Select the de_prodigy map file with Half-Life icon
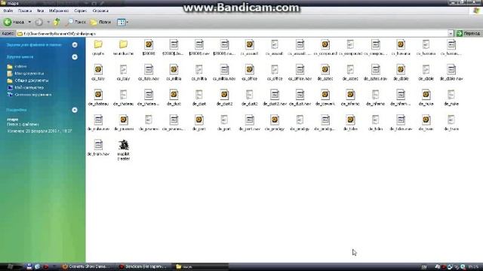 point(275,123)
